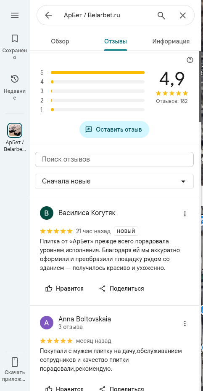This screenshot has width=203, height=391.
Task: Open Anna Boltovskaia avatar profile
Action: pos(47,323)
